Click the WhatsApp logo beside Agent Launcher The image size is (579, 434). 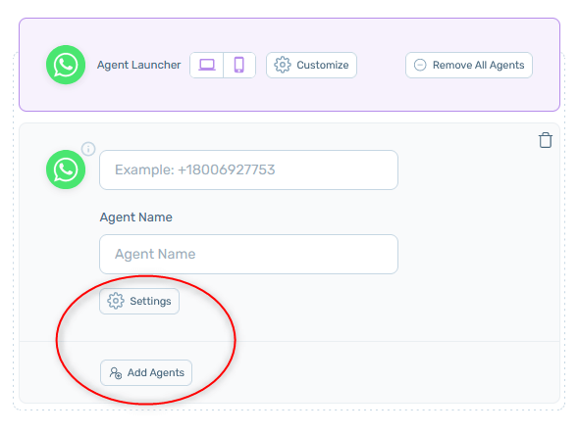tap(66, 65)
